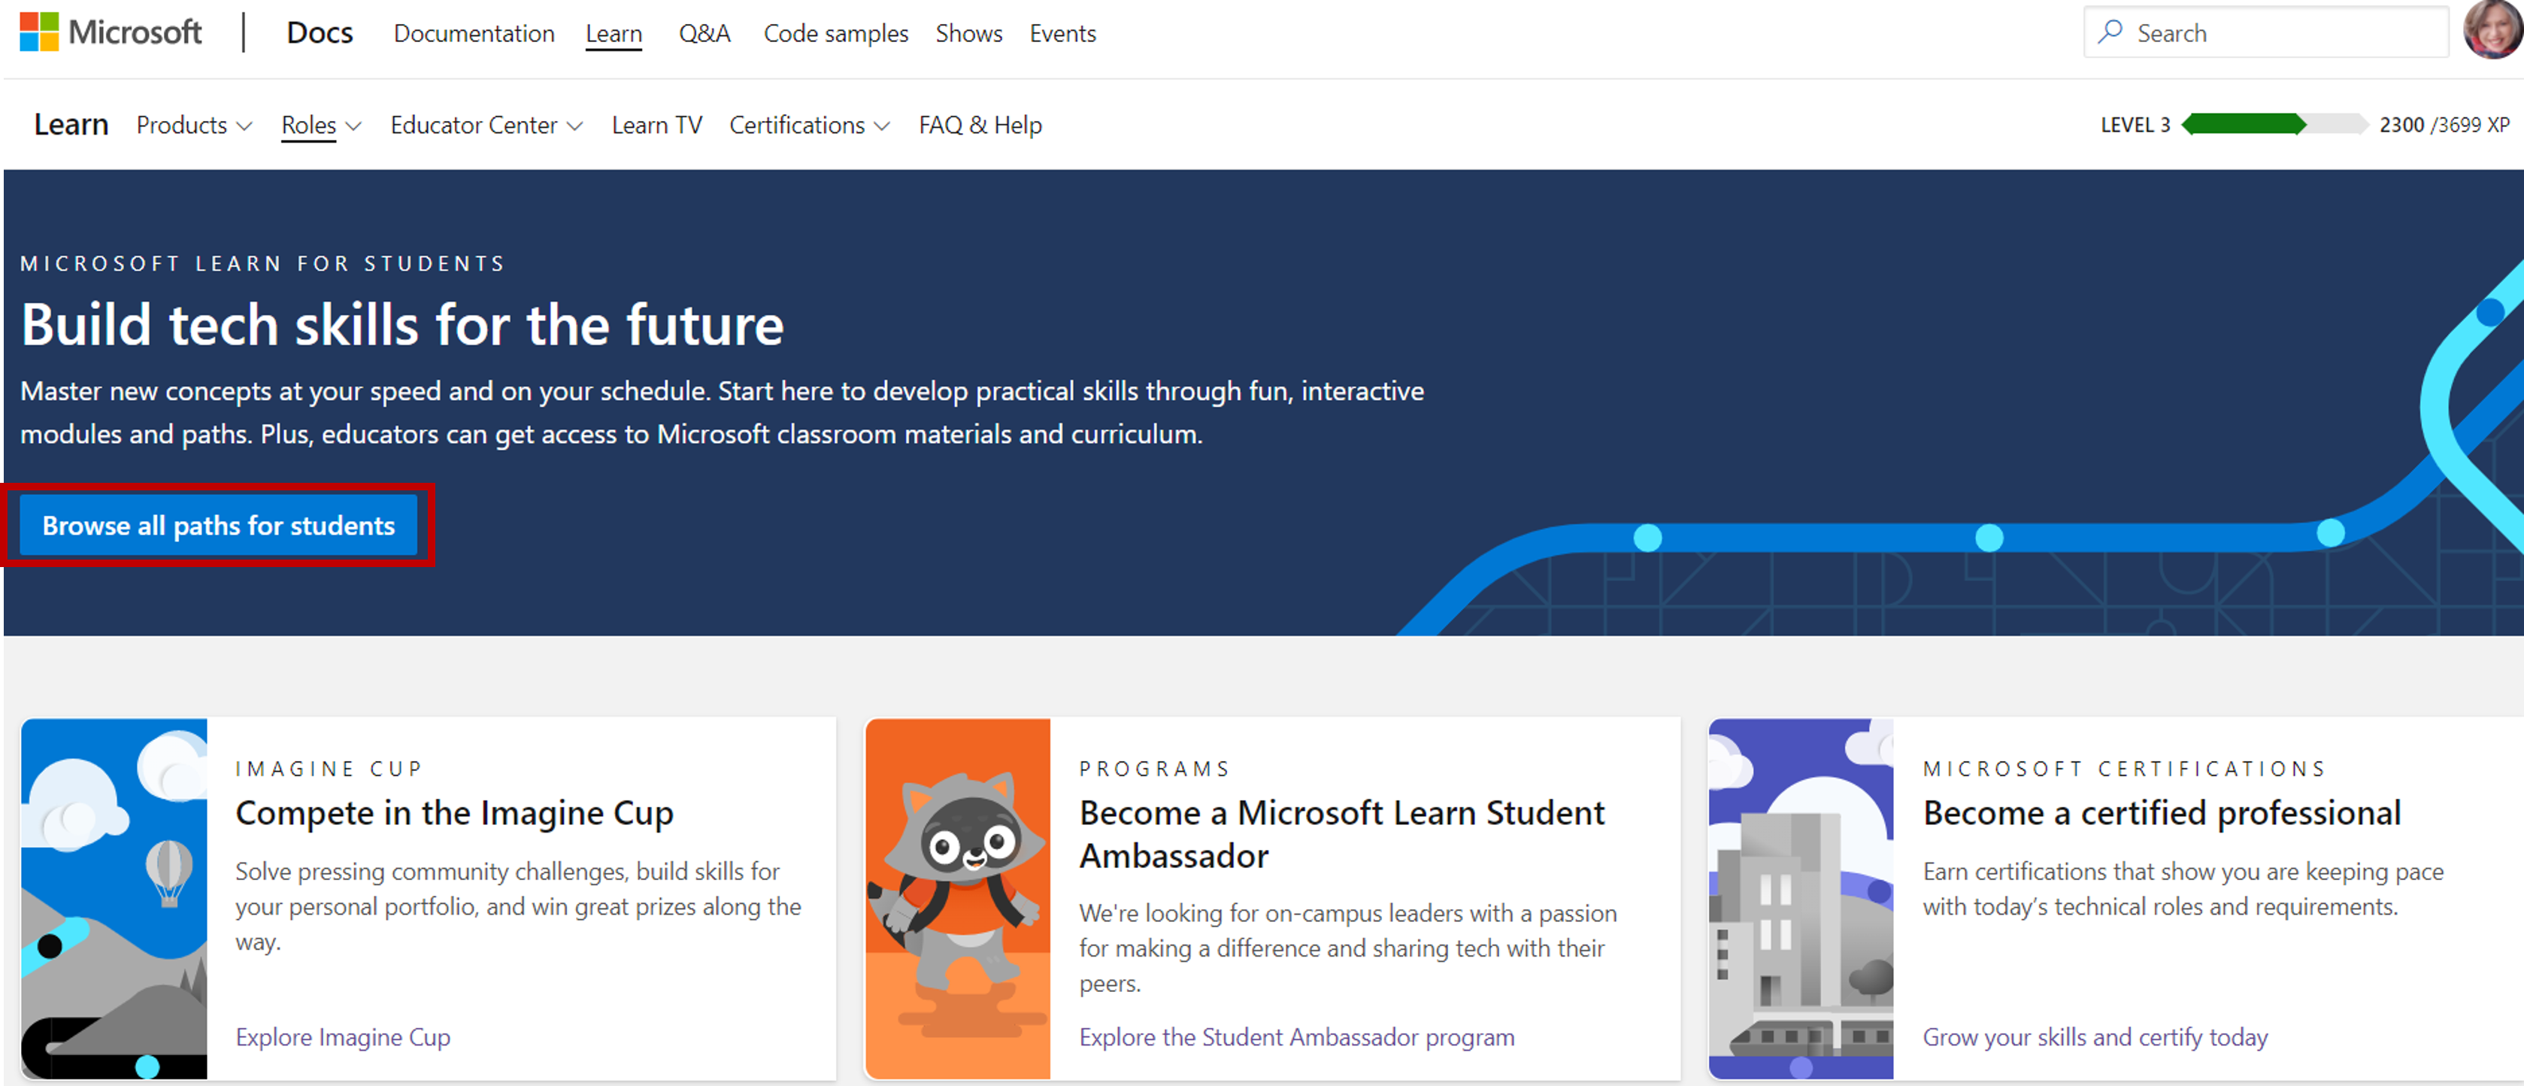2524x1086 pixels.
Task: Select the Learn tab in top bar
Action: point(614,33)
